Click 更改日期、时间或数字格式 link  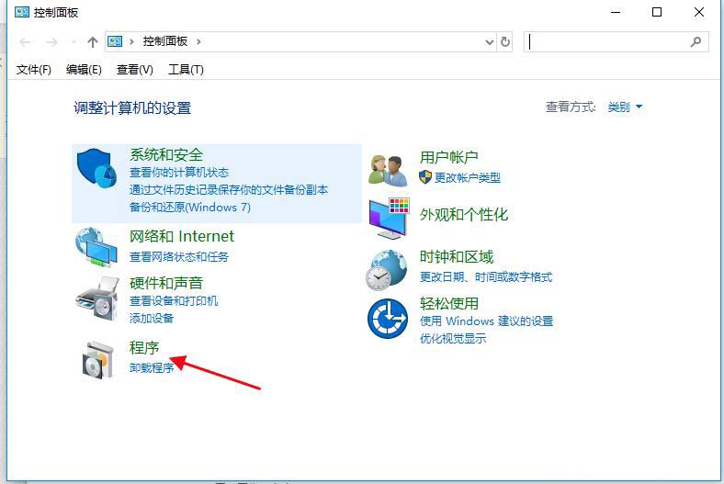pyautogui.click(x=486, y=276)
